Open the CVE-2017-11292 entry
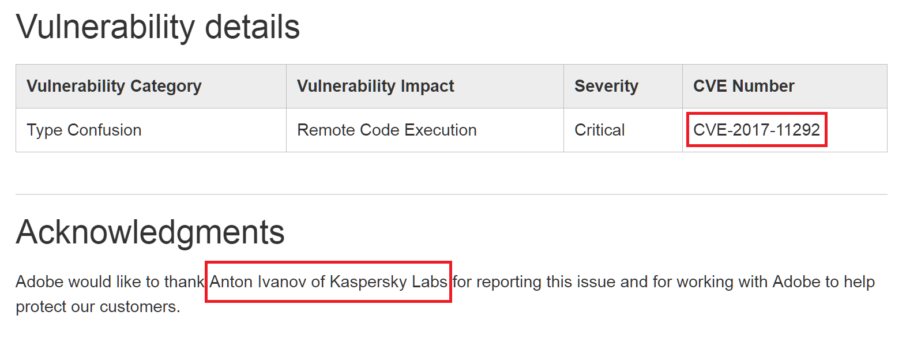Image resolution: width=906 pixels, height=364 pixels. tap(756, 130)
